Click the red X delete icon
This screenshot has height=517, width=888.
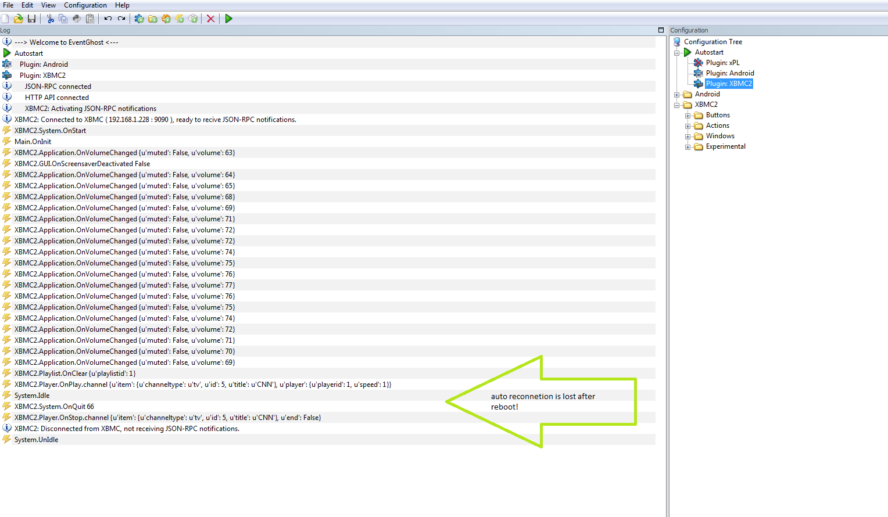point(211,19)
